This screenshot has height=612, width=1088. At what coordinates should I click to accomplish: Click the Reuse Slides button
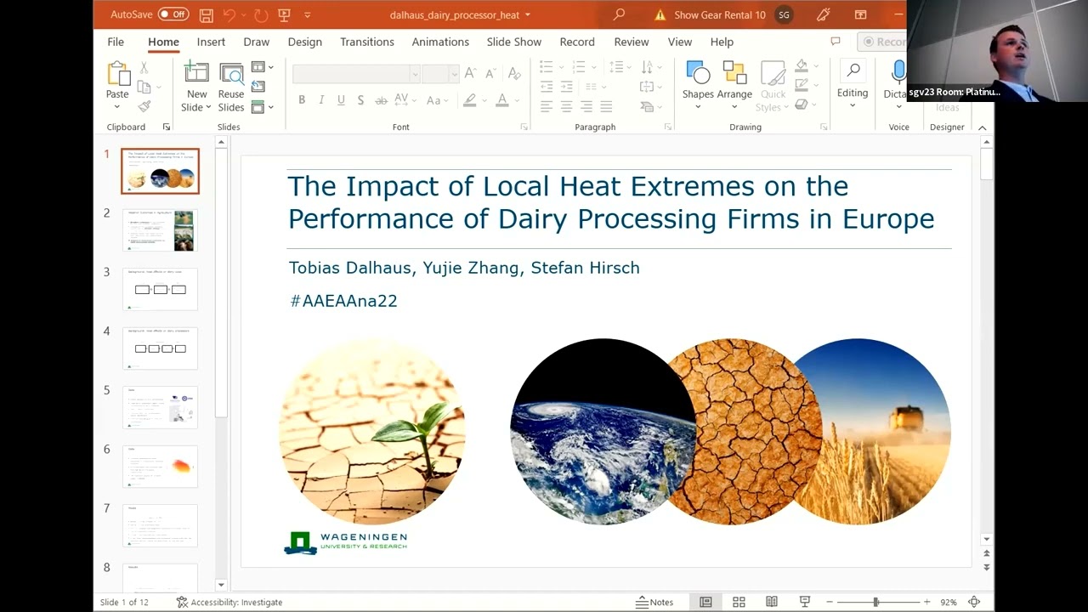click(231, 88)
